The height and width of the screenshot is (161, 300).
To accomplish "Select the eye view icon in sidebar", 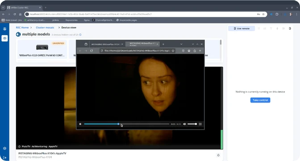I will 4,38.
